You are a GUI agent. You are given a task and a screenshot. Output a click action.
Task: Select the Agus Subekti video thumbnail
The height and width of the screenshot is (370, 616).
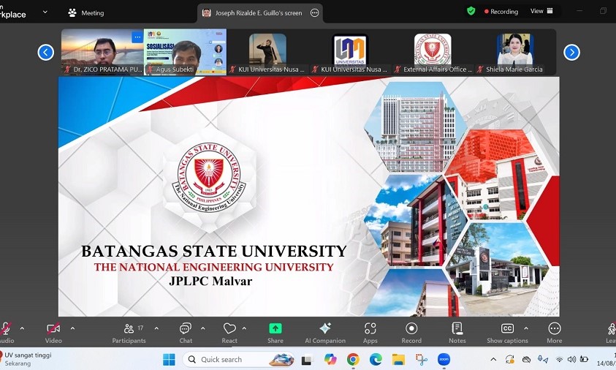click(x=185, y=51)
